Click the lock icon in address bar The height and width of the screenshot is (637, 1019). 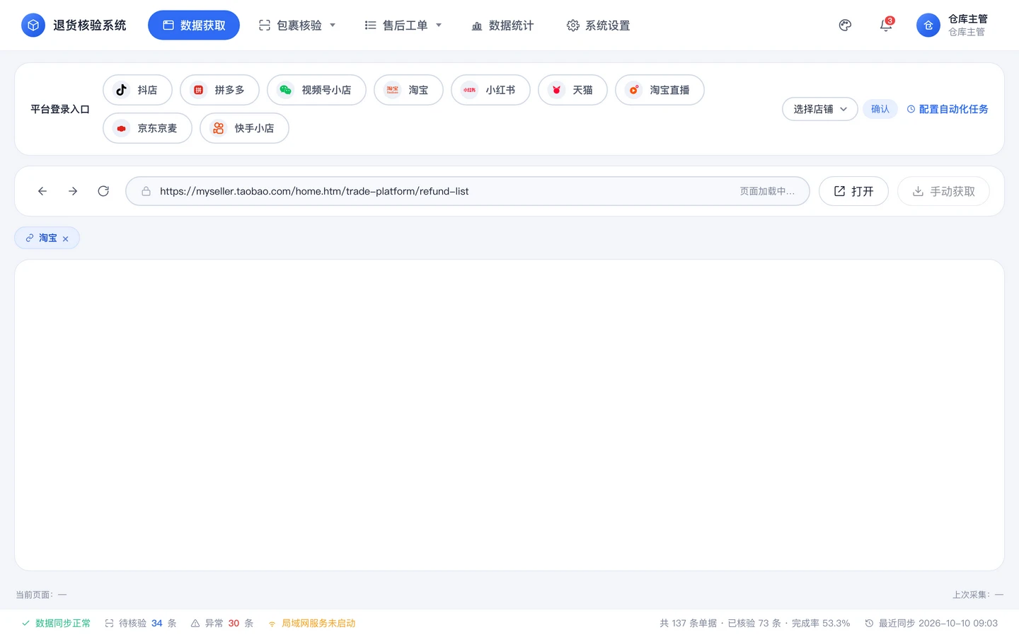pos(146,191)
